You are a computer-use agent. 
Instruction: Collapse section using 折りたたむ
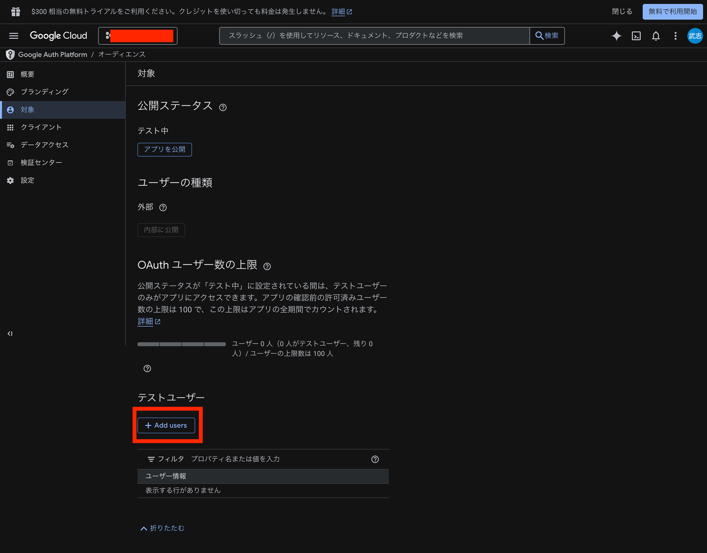pos(163,528)
